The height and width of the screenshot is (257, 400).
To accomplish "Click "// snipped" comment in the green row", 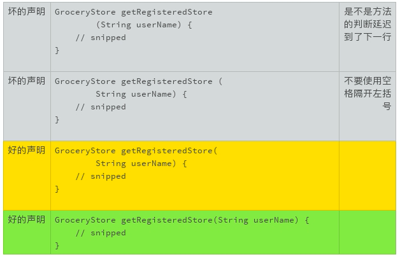I will [101, 233].
